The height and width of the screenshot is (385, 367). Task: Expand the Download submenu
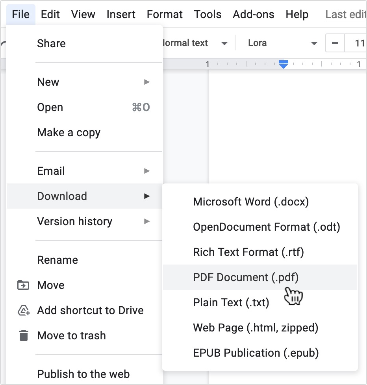[x=85, y=196]
